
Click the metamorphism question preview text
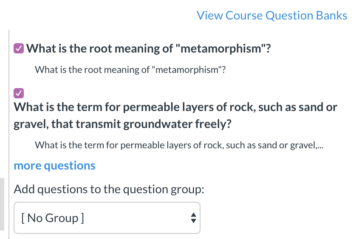point(130,69)
